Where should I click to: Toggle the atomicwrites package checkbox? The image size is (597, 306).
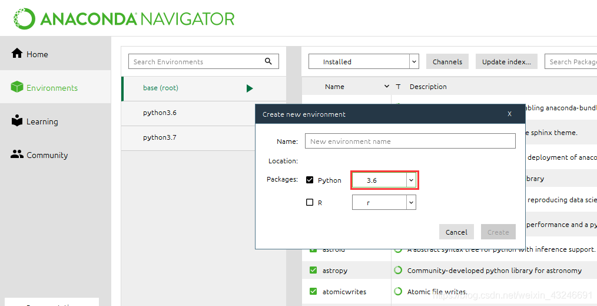pos(313,291)
